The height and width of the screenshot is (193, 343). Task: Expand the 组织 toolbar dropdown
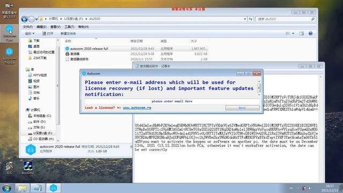coord(29,33)
